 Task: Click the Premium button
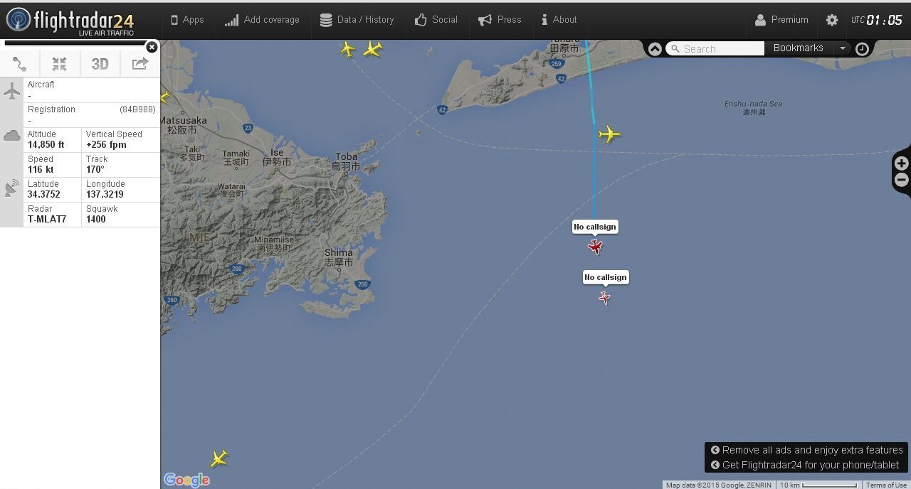(x=781, y=20)
